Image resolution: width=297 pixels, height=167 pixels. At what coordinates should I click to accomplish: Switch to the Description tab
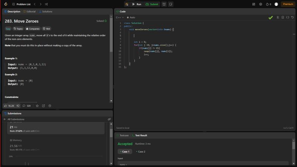12,12
